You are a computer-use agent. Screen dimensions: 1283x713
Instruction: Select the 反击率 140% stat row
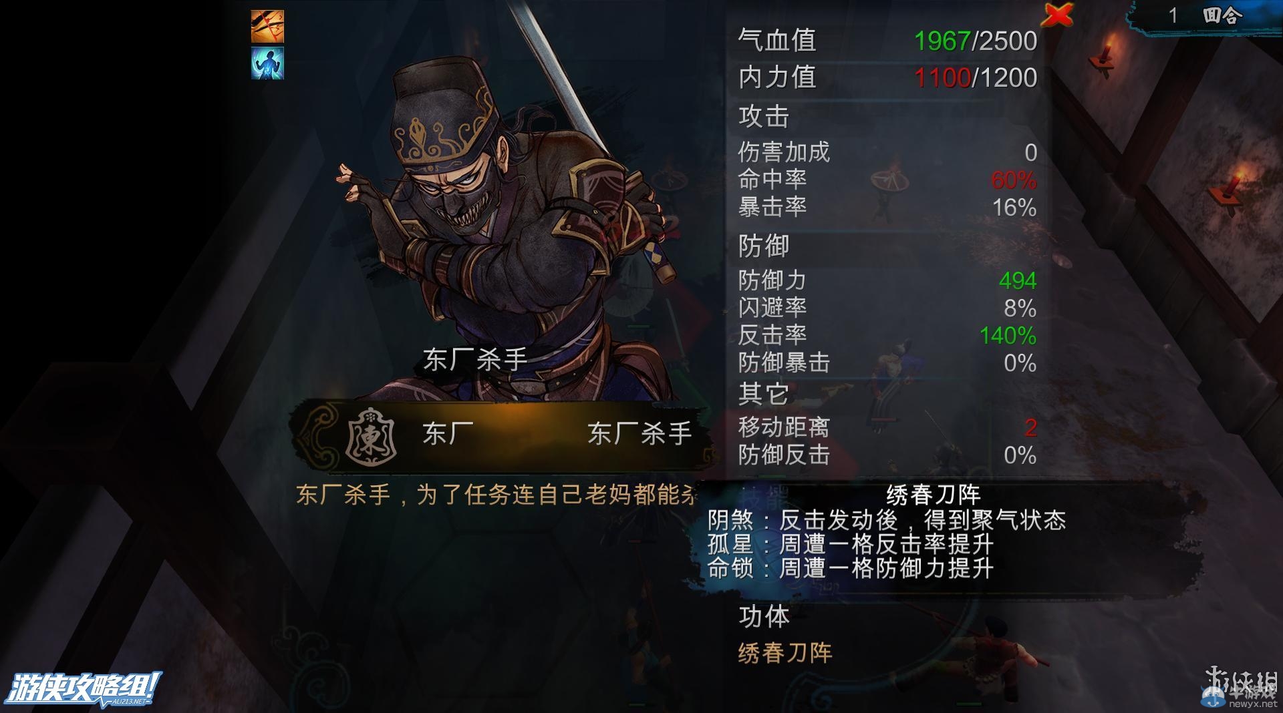point(887,335)
